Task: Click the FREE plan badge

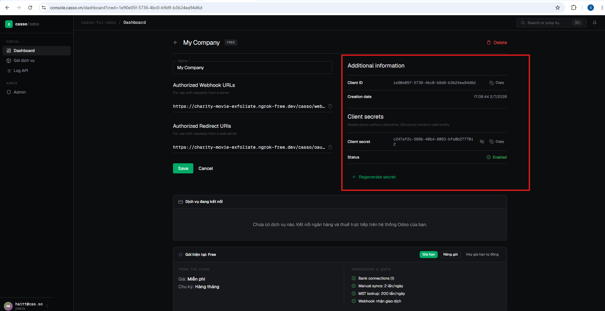Action: [231, 42]
